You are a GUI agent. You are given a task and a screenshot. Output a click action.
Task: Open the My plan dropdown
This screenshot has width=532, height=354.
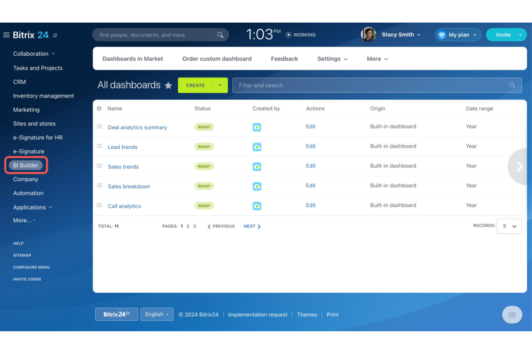pyautogui.click(x=458, y=35)
